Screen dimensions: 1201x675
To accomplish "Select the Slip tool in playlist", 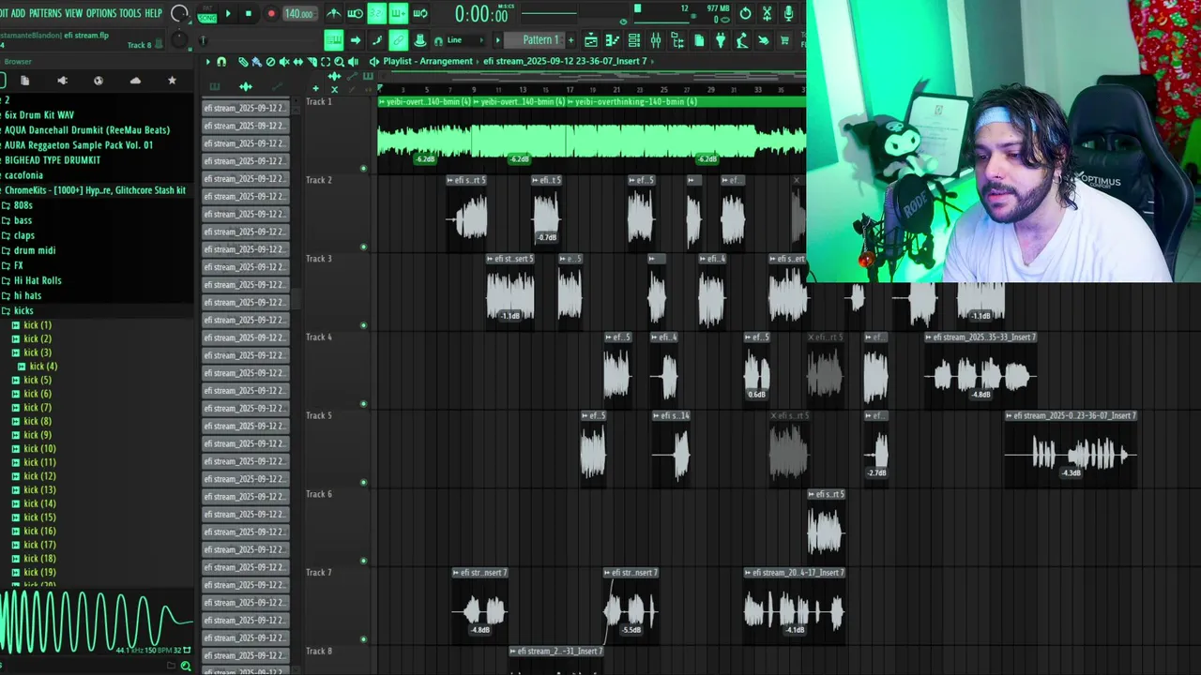I will point(298,61).
